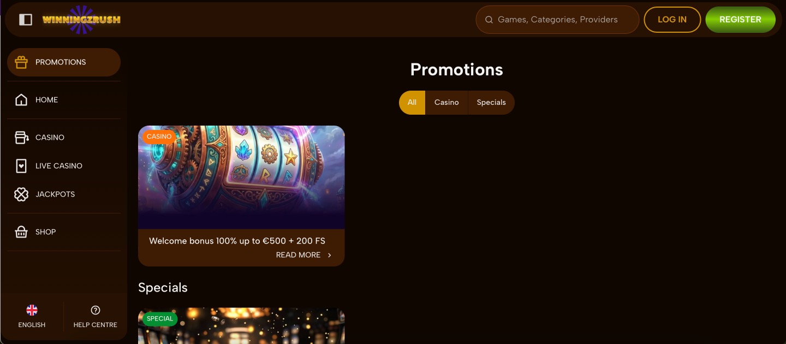This screenshot has height=344, width=786.
Task: Open Casino via the slot machine icon
Action: tap(21, 138)
